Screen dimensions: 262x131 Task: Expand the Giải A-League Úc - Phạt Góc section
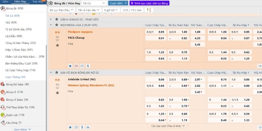(x=51, y=19)
